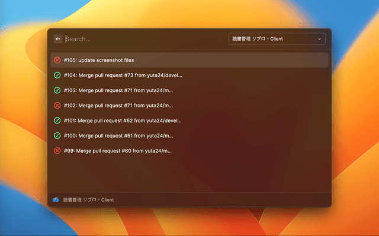The width and height of the screenshot is (379, 236).
Task: Click the failed status icon for build #105
Action: pyautogui.click(x=57, y=60)
